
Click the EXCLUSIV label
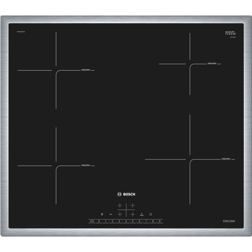tap(229, 221)
